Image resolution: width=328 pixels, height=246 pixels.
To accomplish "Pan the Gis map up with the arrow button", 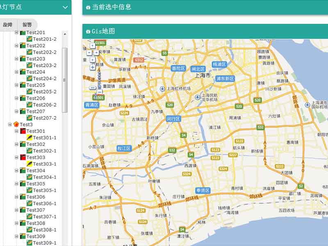I will (93, 46).
